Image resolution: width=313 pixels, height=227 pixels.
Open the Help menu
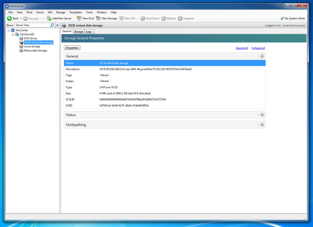(113, 13)
